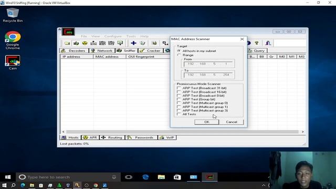Switch to the Passwords bottom tab
The height and width of the screenshot is (189, 336).
tap(141, 138)
